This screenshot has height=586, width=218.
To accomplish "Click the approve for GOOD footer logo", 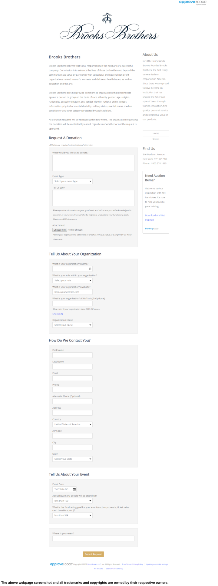I will (x=61, y=564).
